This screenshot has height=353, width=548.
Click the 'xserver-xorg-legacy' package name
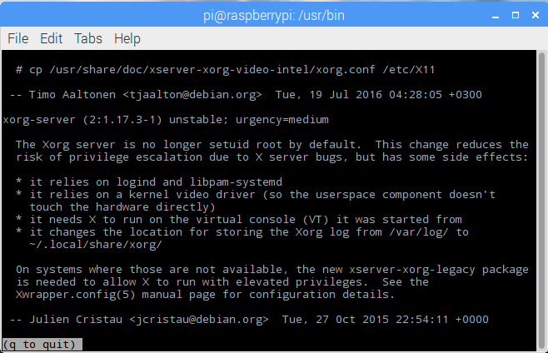tap(412, 270)
